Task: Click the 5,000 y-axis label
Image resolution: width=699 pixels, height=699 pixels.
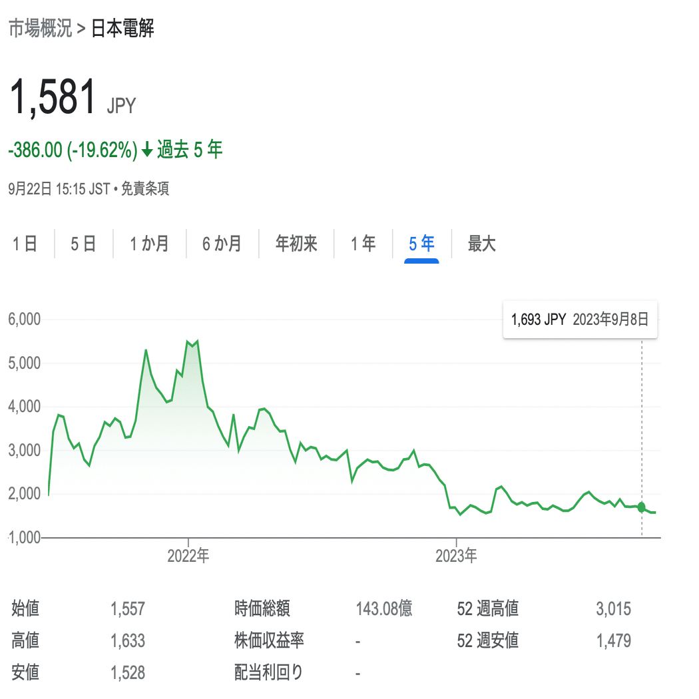Action: pyautogui.click(x=25, y=363)
